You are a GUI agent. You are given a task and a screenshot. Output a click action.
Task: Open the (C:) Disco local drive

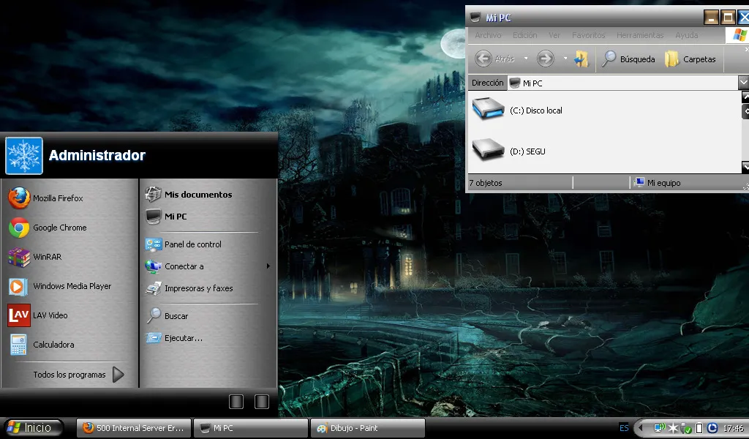(517, 110)
